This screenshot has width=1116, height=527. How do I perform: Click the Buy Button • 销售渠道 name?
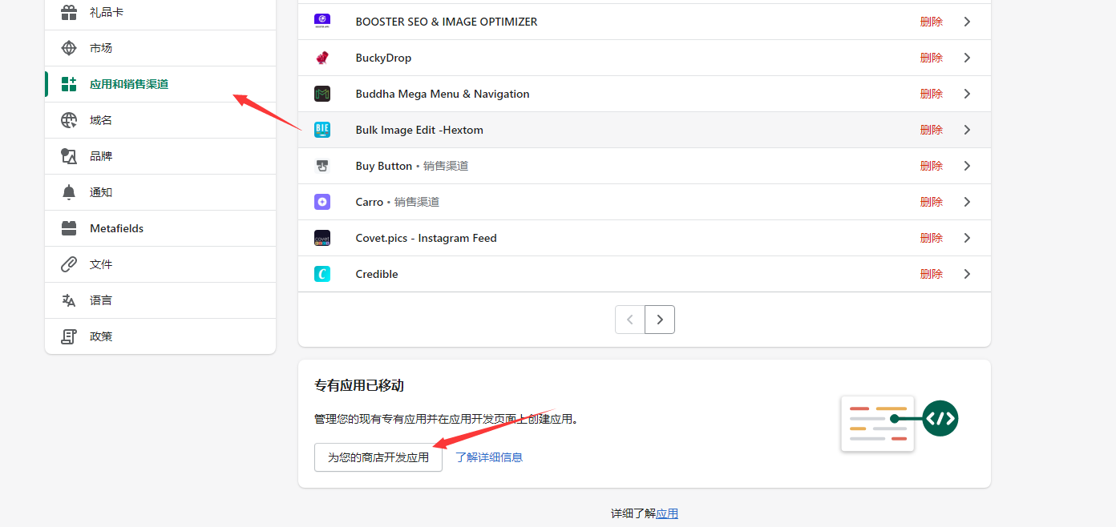412,166
